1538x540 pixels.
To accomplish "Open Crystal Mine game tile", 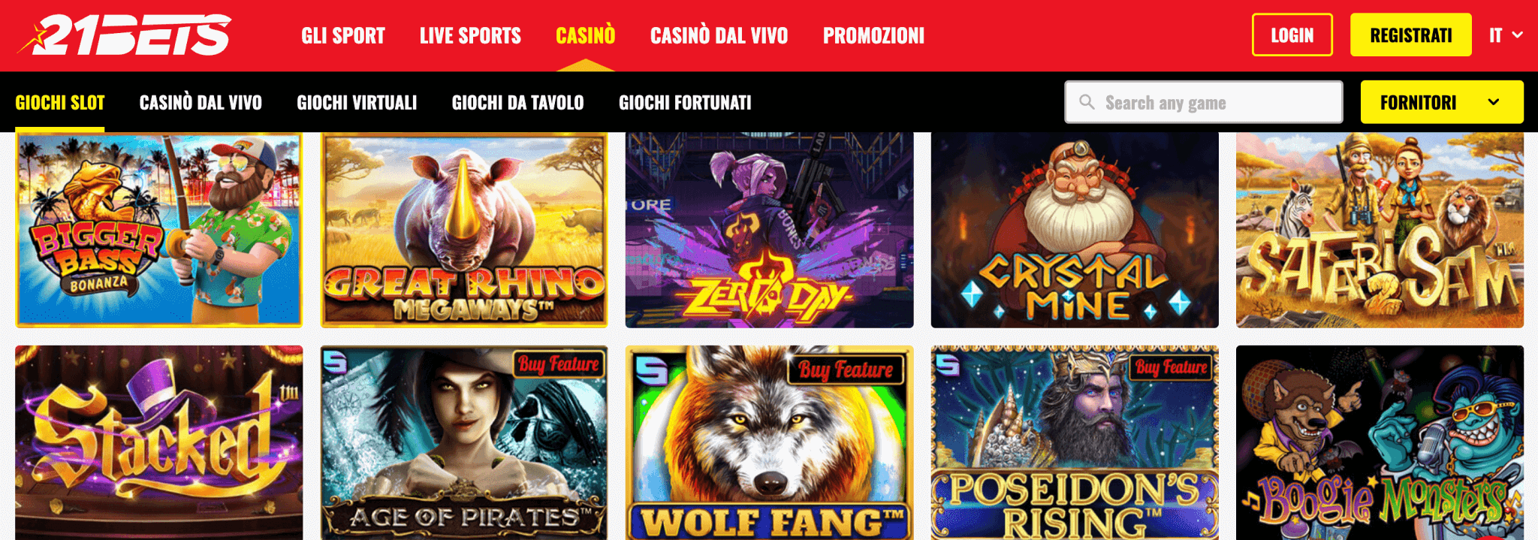I will click(1075, 230).
